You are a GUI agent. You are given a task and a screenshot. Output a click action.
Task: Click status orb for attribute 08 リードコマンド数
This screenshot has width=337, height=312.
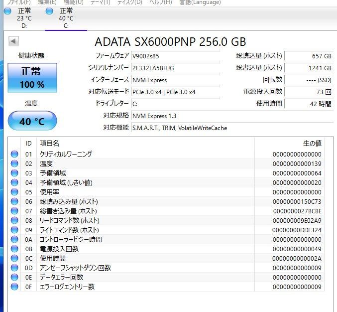[x=14, y=220]
